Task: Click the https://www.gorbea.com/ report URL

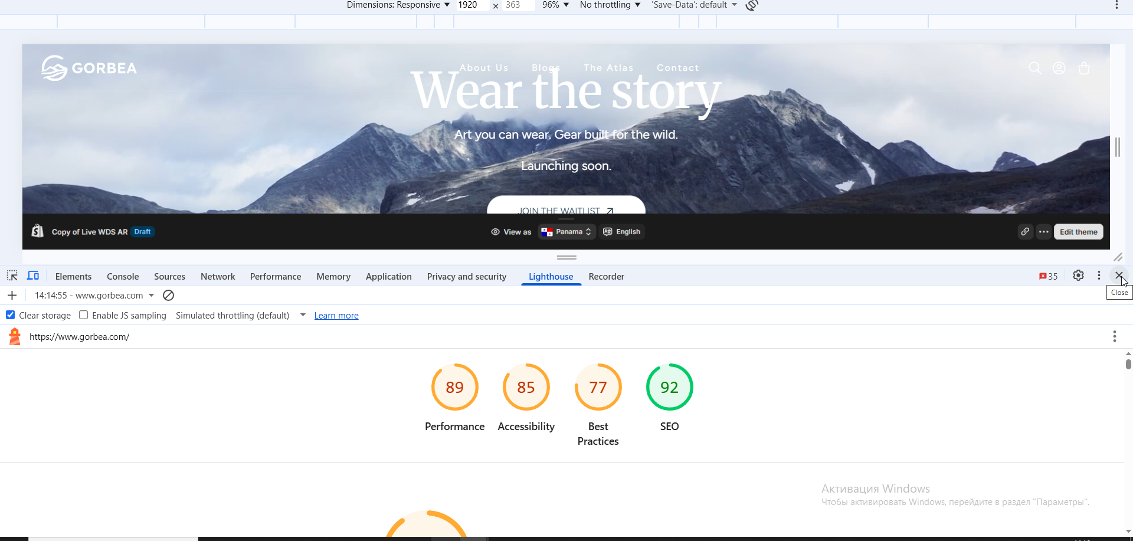Action: click(79, 337)
